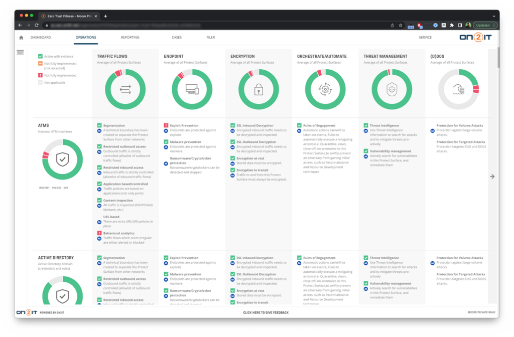Viewport: 514px width, 337px height.
Task: Click the monitor icon in the Endpoint chart
Action: coord(192,89)
